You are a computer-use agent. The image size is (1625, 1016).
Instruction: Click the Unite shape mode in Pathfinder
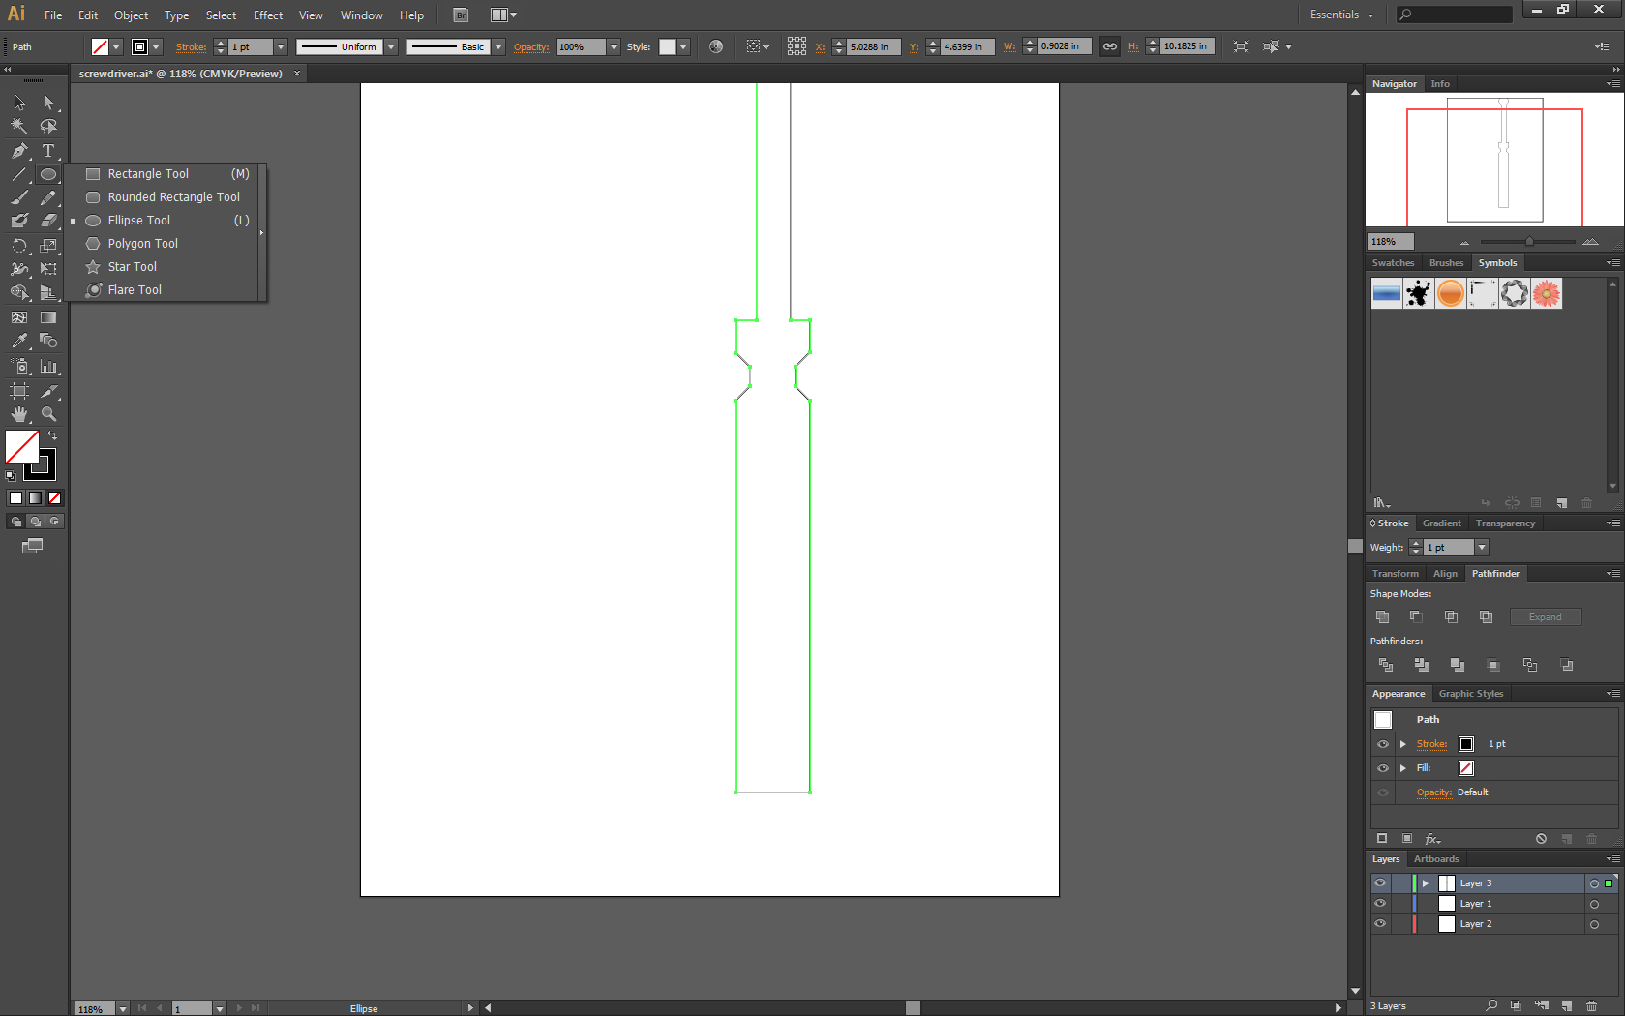pos(1384,616)
